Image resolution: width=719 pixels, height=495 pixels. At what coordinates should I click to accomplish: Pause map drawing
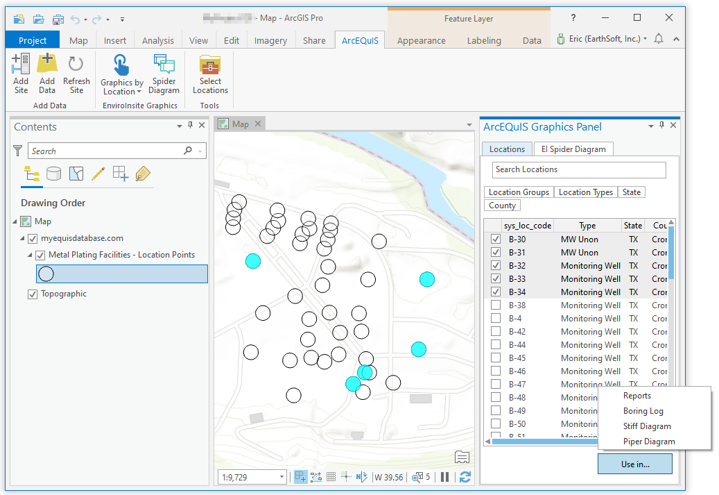(x=444, y=477)
